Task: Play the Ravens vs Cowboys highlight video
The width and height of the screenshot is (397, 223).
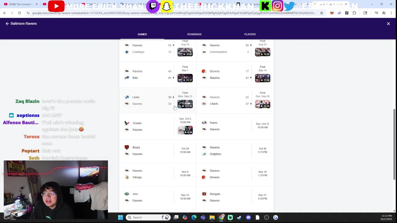Action: coord(185,52)
